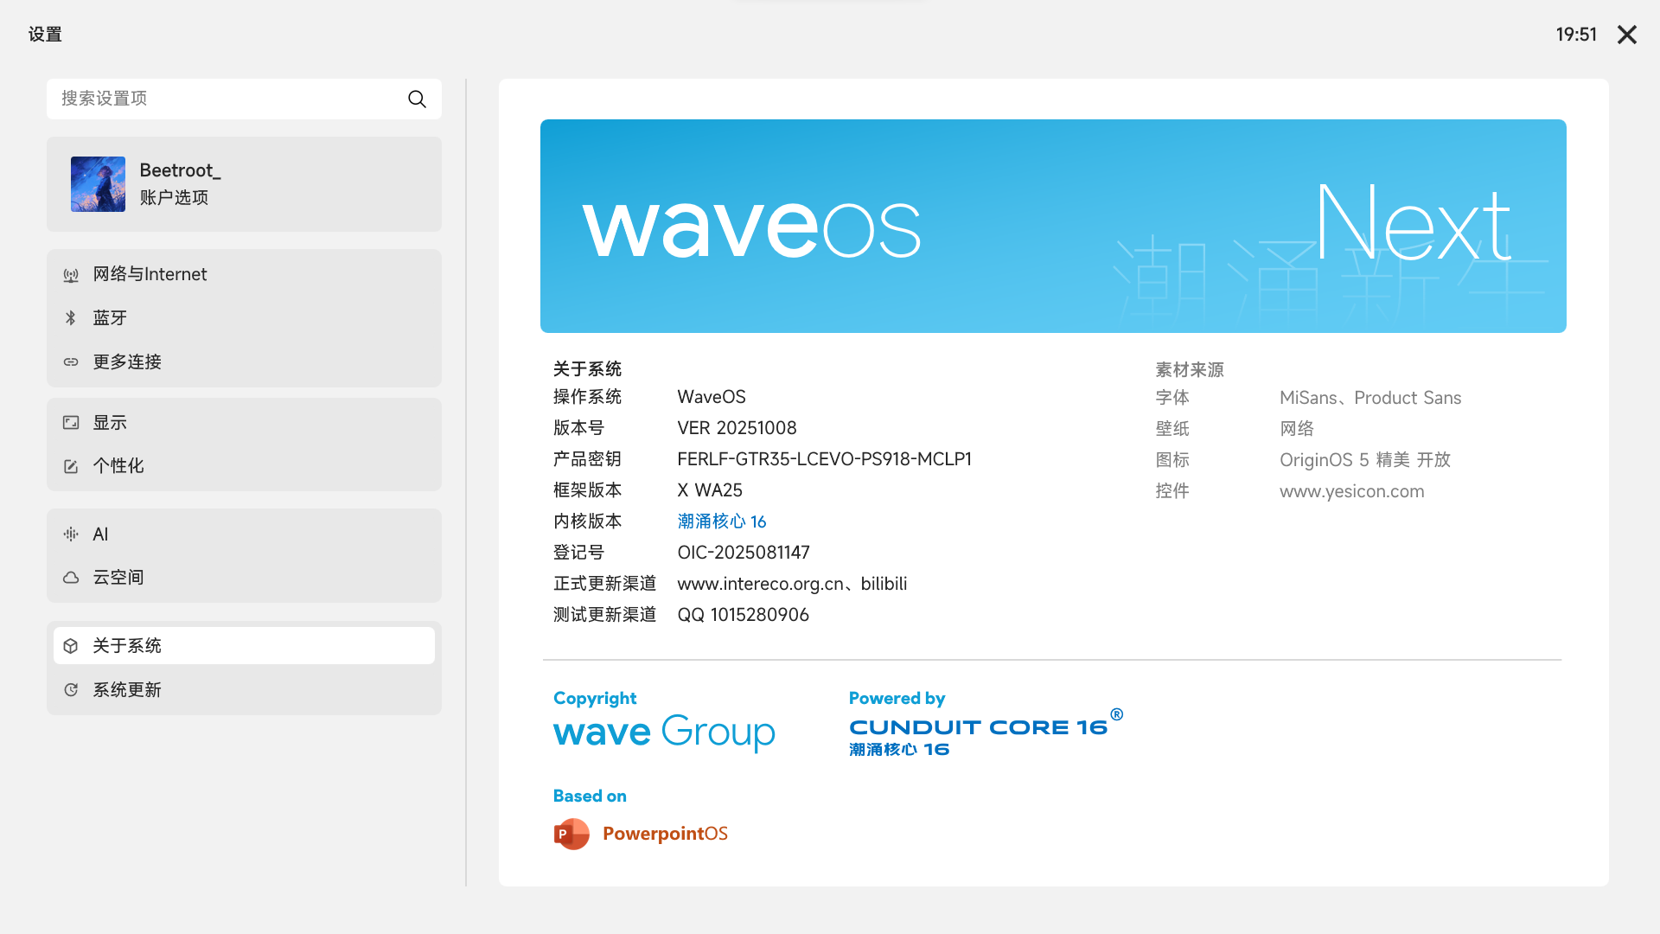Viewport: 1660px width, 934px height.
Task: Click the 潮涌核心 16 kernel link
Action: (x=721, y=521)
